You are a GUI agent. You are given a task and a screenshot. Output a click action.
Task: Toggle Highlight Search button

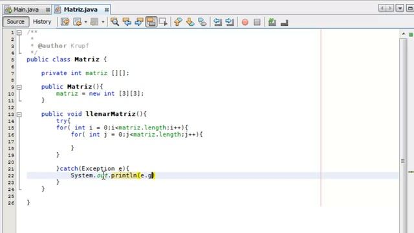point(151,22)
